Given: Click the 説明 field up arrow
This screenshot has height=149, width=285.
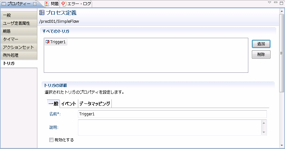Looking at the screenshot, I should tap(264, 123).
